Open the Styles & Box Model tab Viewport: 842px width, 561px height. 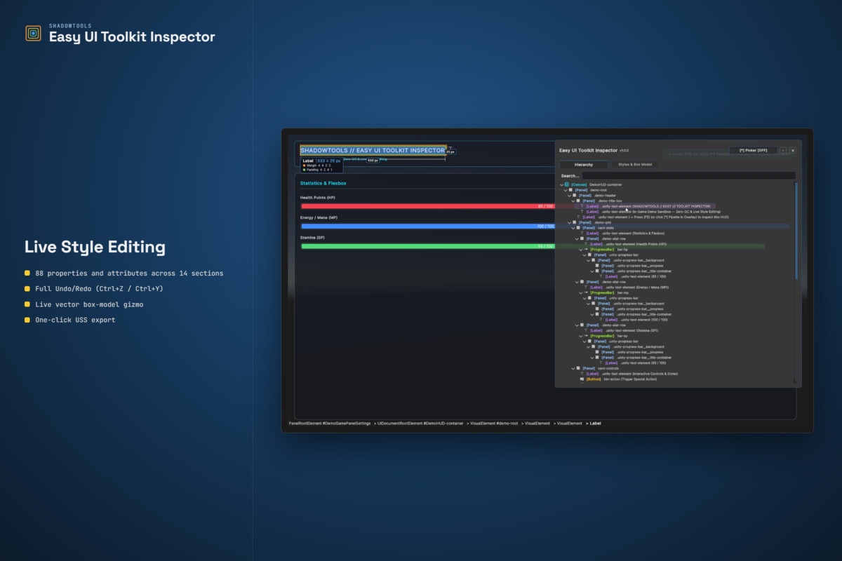(635, 164)
